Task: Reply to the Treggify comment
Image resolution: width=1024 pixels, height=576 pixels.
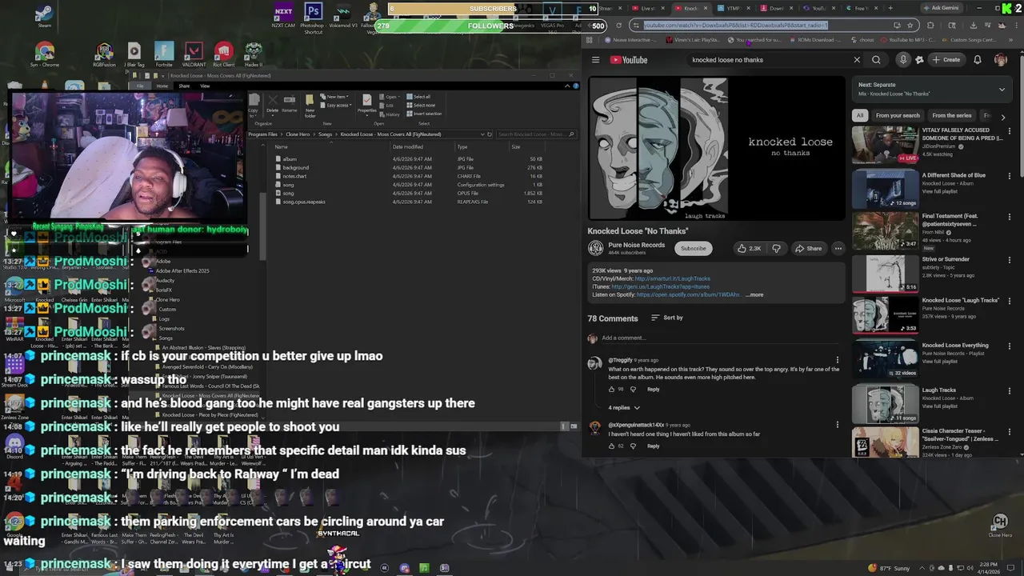Action: click(x=654, y=390)
